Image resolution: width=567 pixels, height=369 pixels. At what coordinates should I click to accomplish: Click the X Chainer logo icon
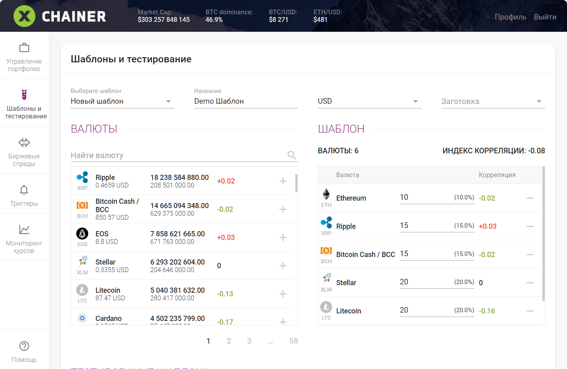[24, 16]
